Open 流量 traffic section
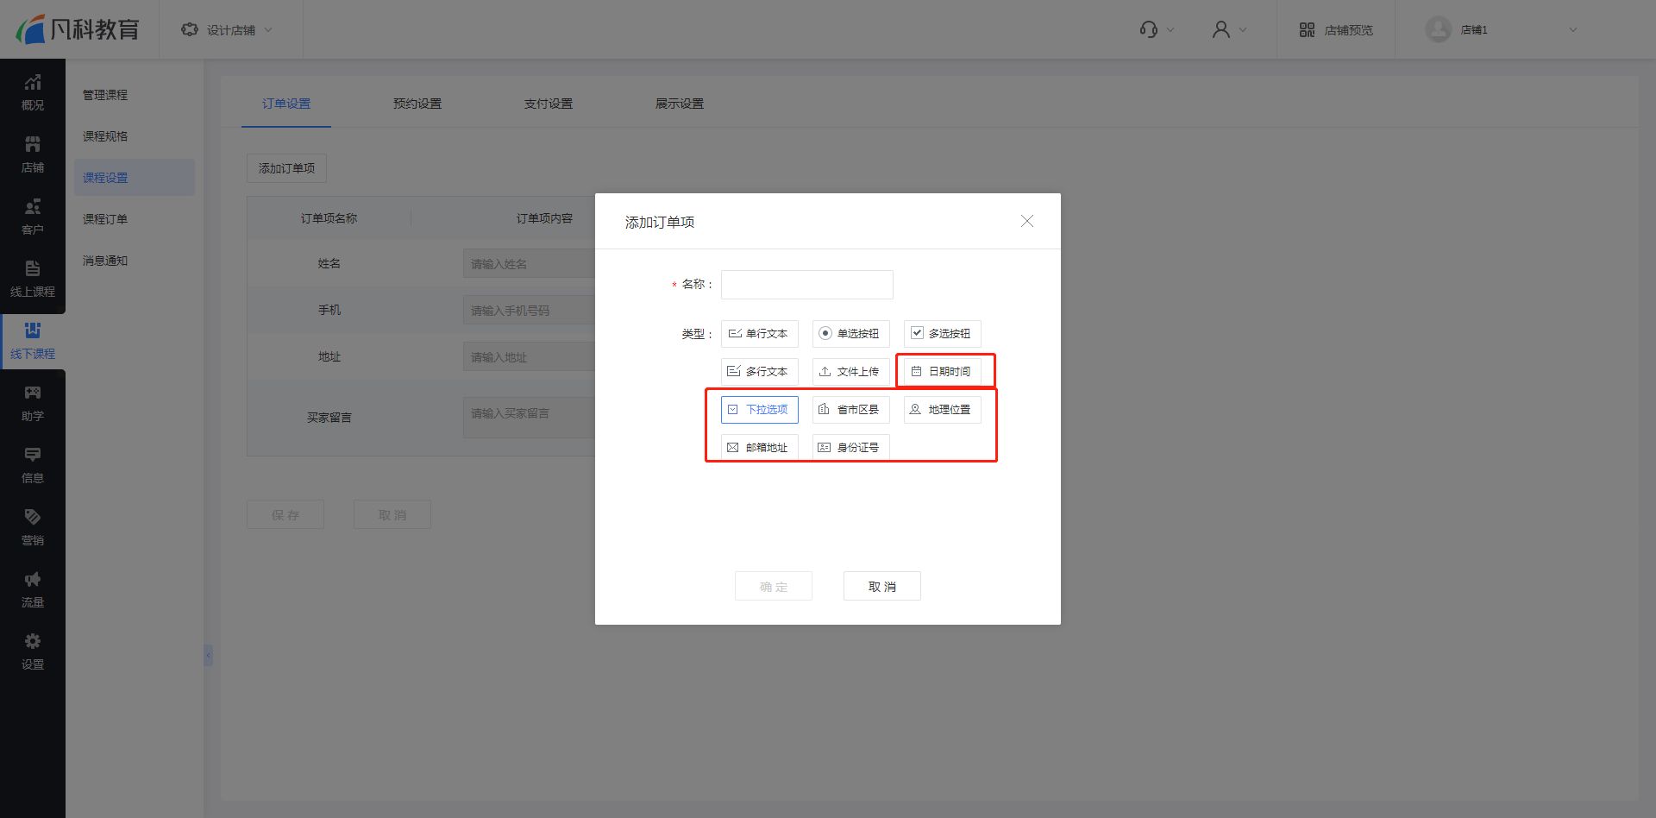Viewport: 1656px width, 818px height. pos(33,589)
